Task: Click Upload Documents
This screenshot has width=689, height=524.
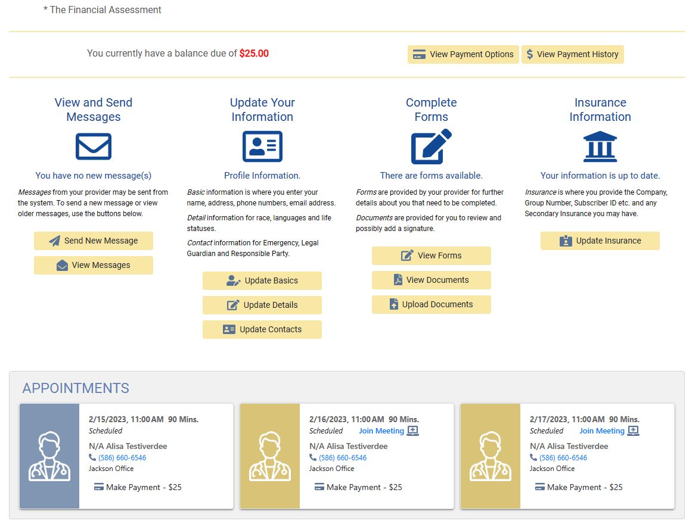Action: point(431,304)
